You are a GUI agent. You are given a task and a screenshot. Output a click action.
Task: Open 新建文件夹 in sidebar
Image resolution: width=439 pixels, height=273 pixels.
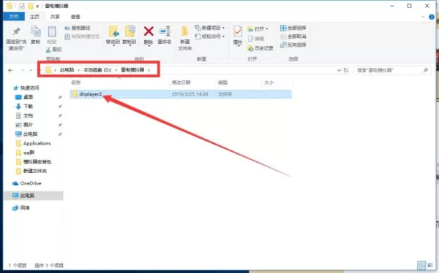pos(35,171)
